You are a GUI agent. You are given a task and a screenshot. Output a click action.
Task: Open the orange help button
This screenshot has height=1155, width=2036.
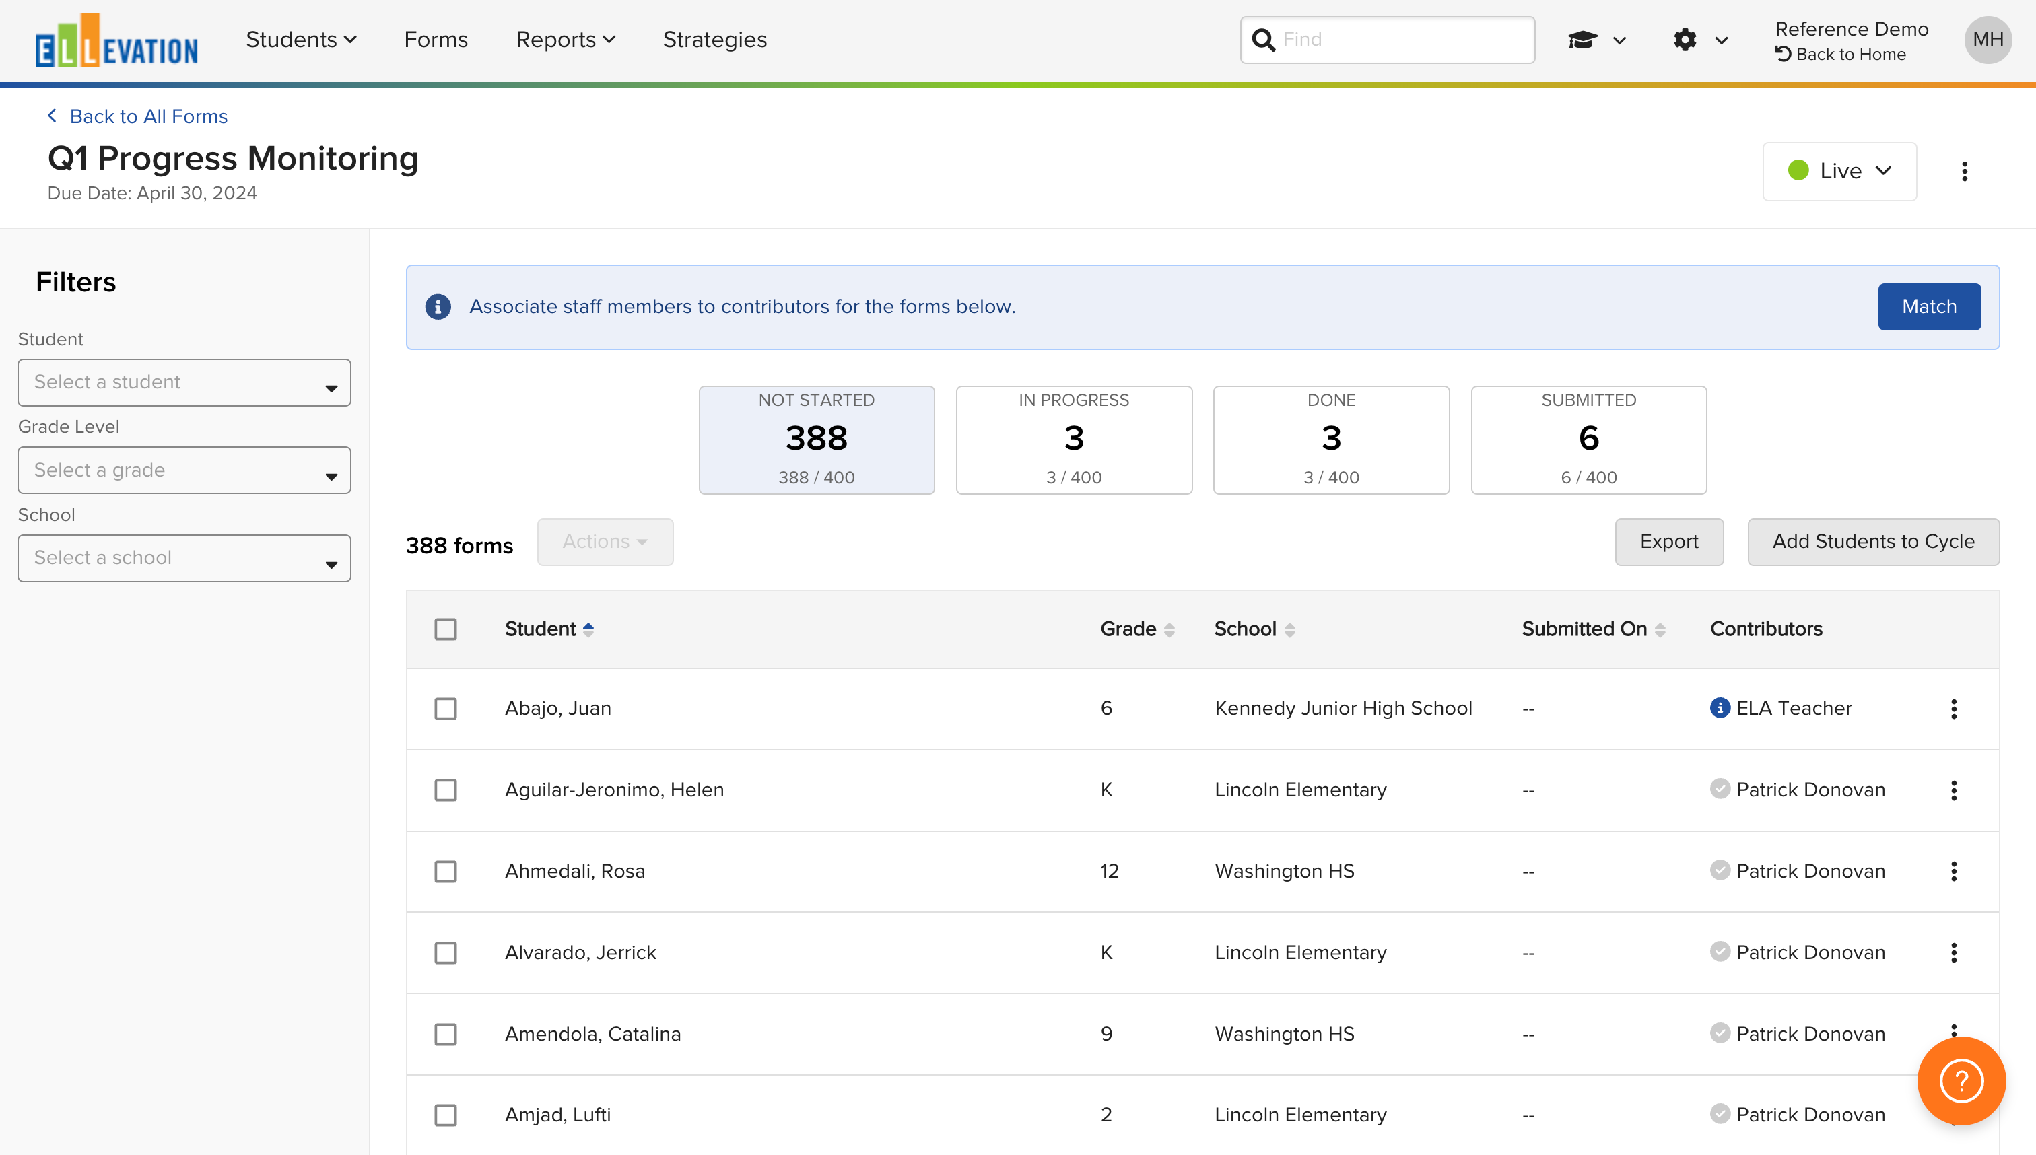[x=1961, y=1080]
